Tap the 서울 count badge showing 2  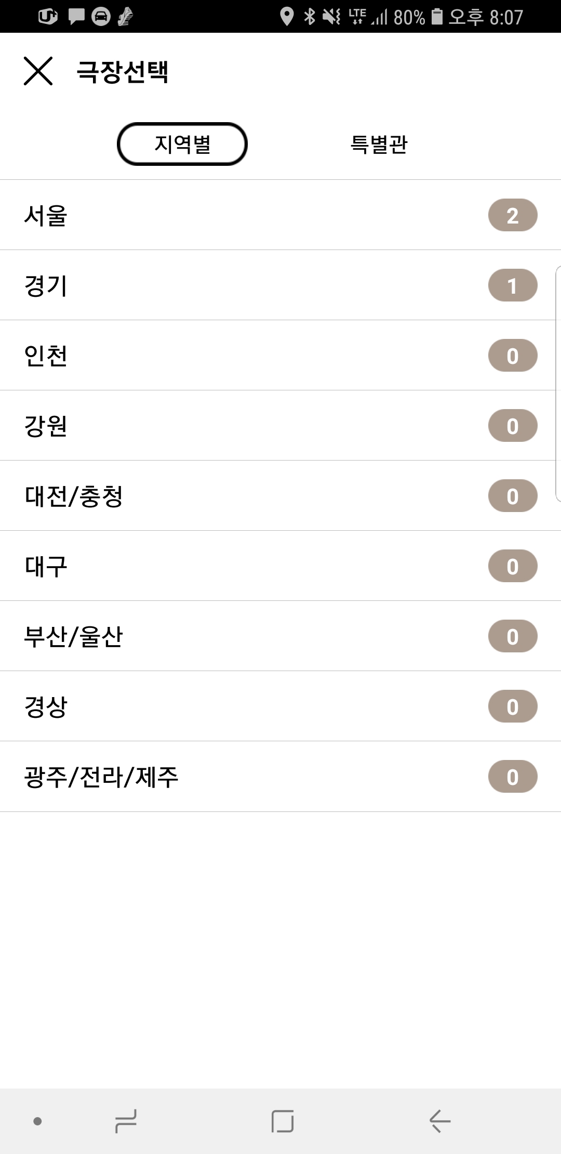tap(512, 215)
